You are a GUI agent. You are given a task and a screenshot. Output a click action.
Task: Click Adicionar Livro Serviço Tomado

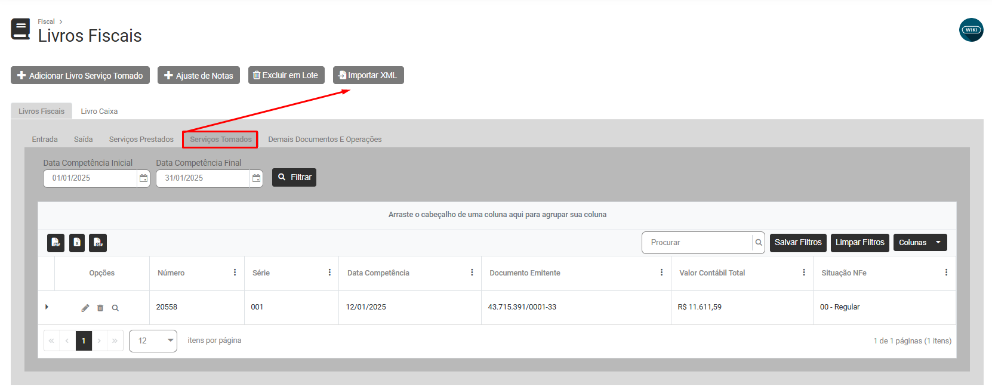(x=80, y=76)
